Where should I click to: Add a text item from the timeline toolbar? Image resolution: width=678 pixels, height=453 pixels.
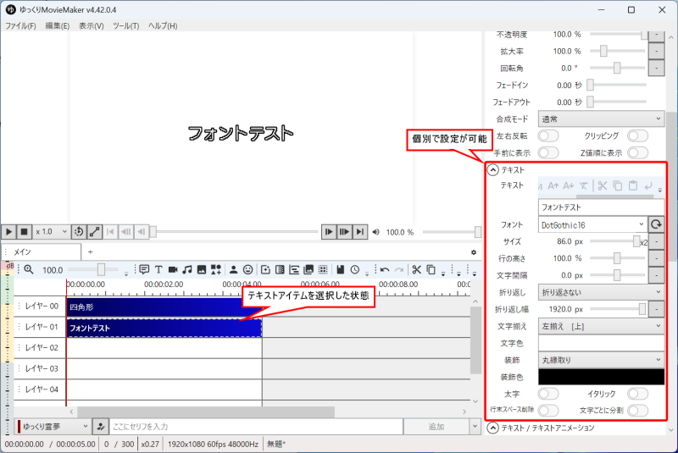(158, 269)
